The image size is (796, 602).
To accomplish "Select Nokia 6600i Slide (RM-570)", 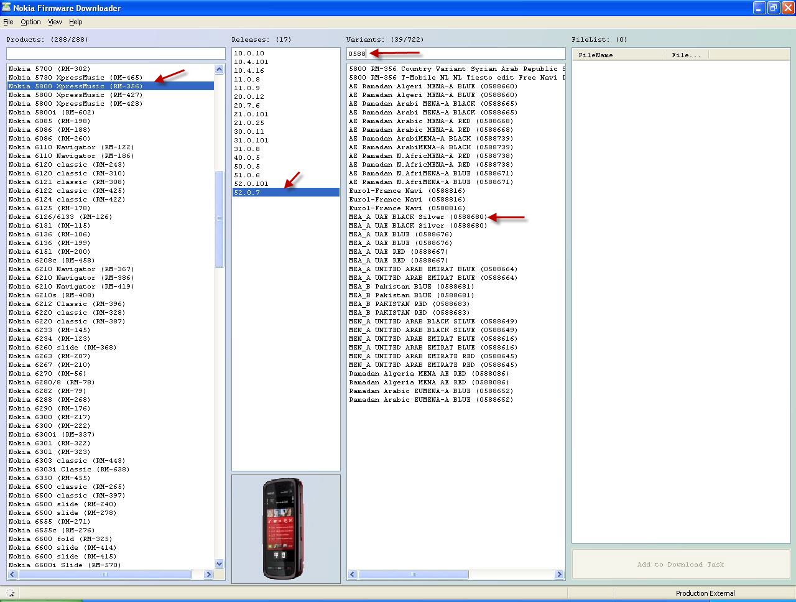I will 111,565.
